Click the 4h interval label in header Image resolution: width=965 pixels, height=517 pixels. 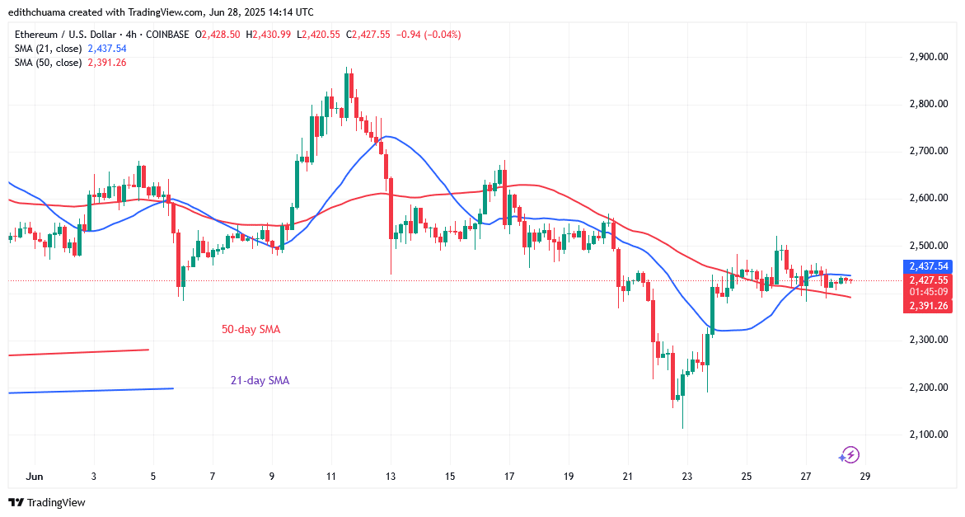tap(130, 35)
